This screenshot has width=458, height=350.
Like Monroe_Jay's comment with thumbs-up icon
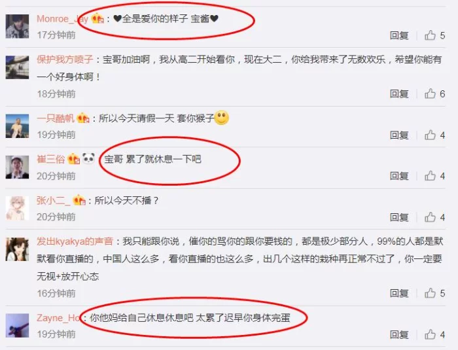tap(430, 35)
